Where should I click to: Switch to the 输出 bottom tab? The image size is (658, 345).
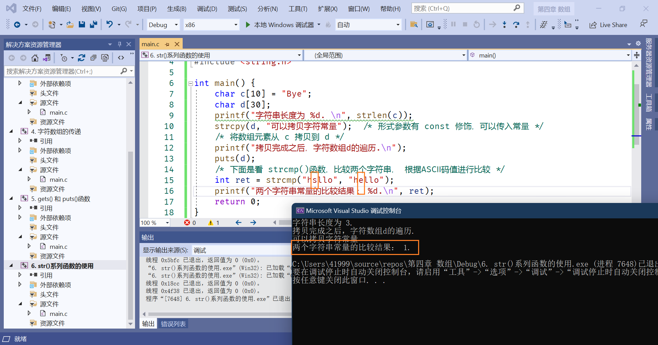(x=148, y=324)
